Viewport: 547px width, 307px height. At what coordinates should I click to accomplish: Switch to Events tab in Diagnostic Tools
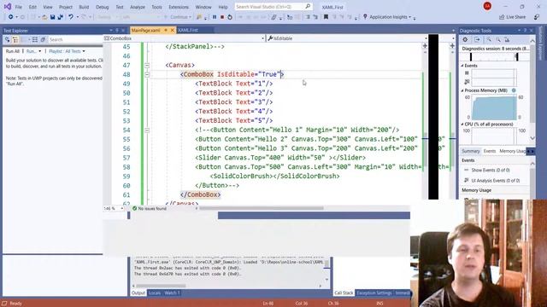tap(489, 151)
